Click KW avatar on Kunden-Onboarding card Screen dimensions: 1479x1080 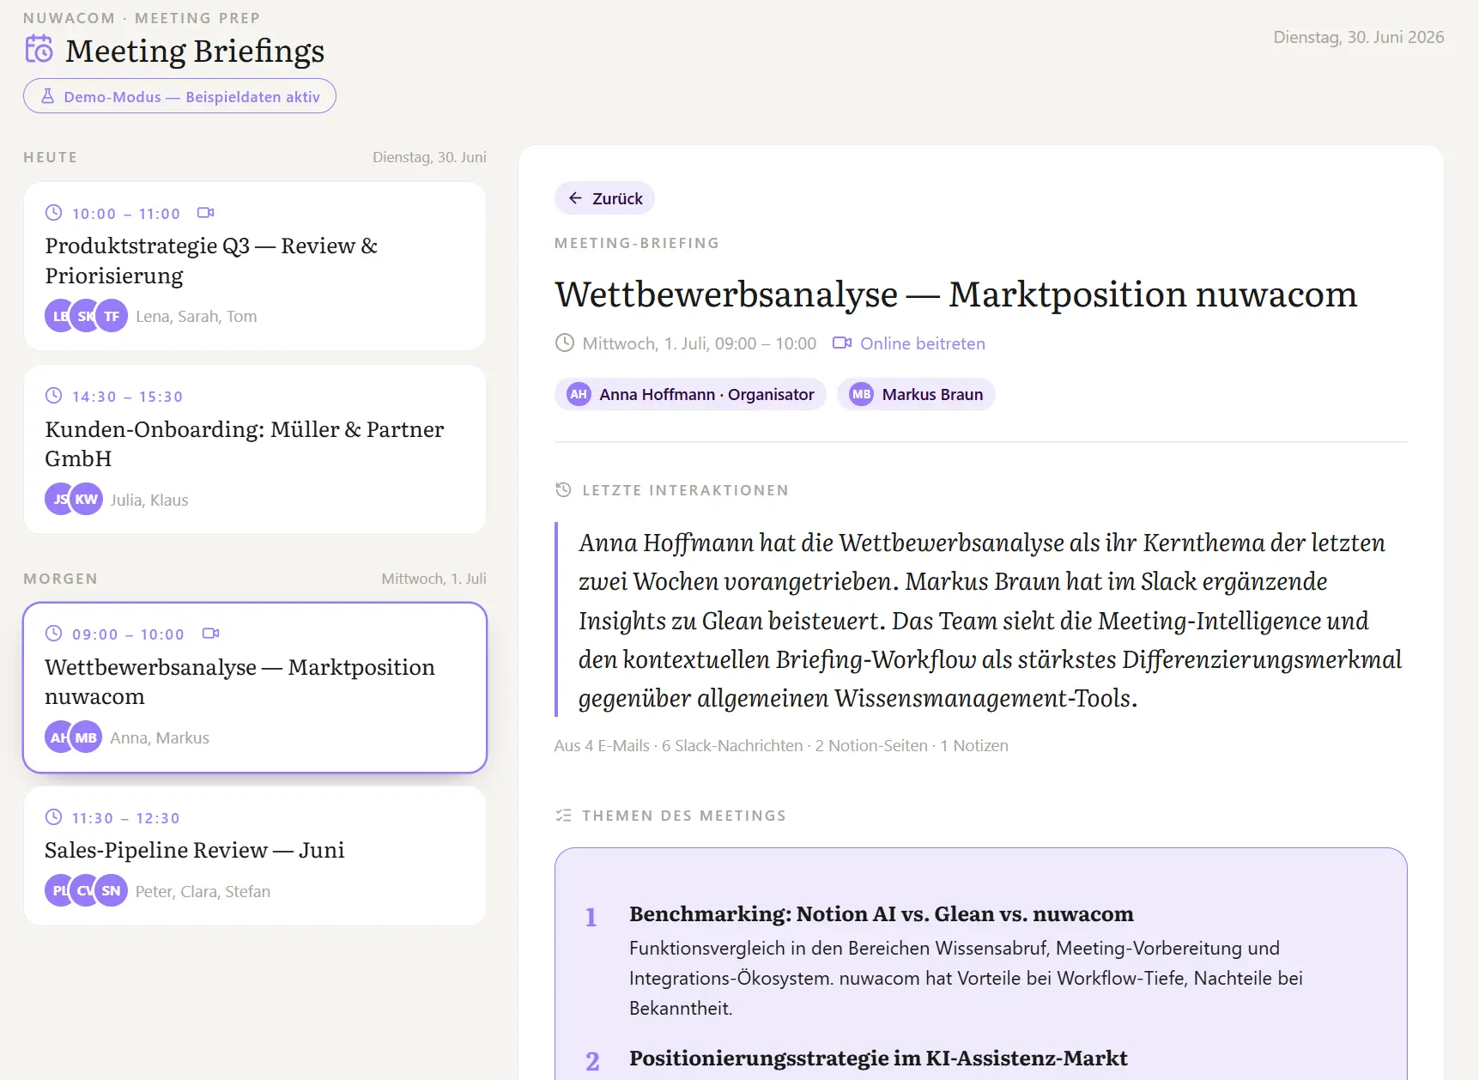pos(86,499)
